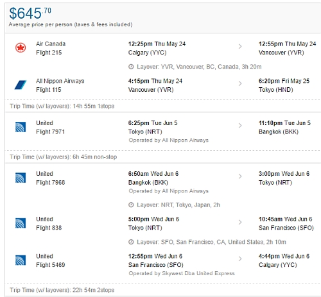Click the clock icon on Vancouver layover

131,67
